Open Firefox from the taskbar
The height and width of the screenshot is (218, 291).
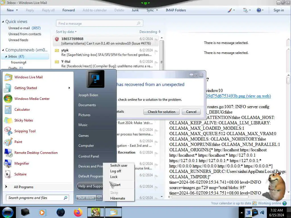tap(78, 212)
